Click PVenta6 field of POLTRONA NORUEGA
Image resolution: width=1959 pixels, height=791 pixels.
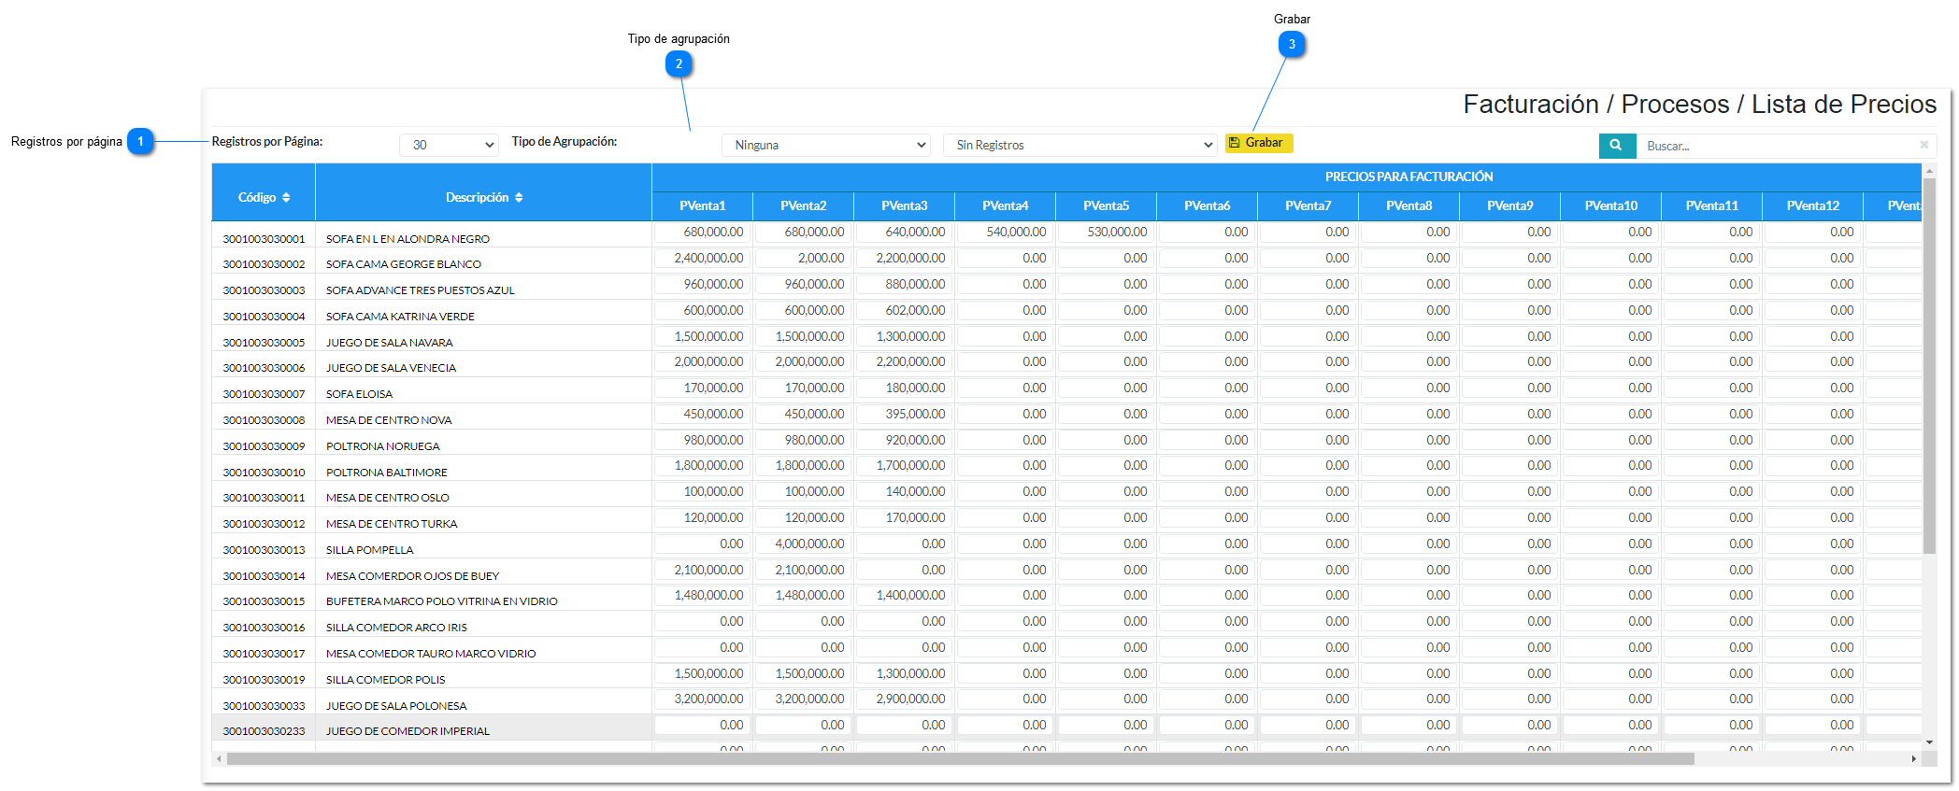1207,441
